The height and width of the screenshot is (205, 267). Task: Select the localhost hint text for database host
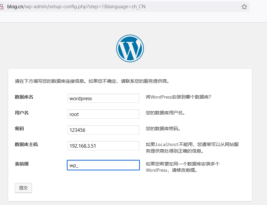(x=192, y=148)
